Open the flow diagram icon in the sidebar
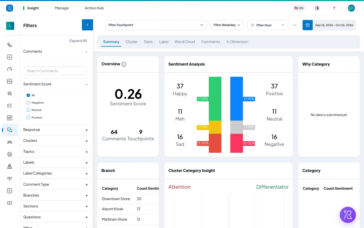This screenshot has height=228, width=364. [x=10, y=45]
